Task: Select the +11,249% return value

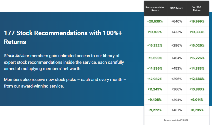Action: pyautogui.click(x=155, y=89)
